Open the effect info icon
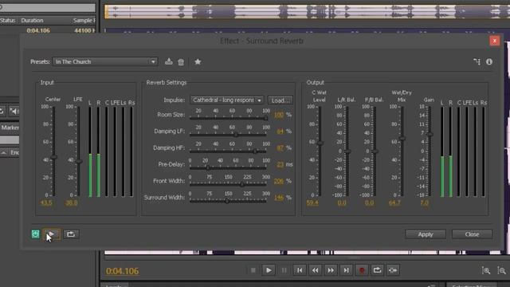This screenshot has width=510, height=287. (489, 61)
